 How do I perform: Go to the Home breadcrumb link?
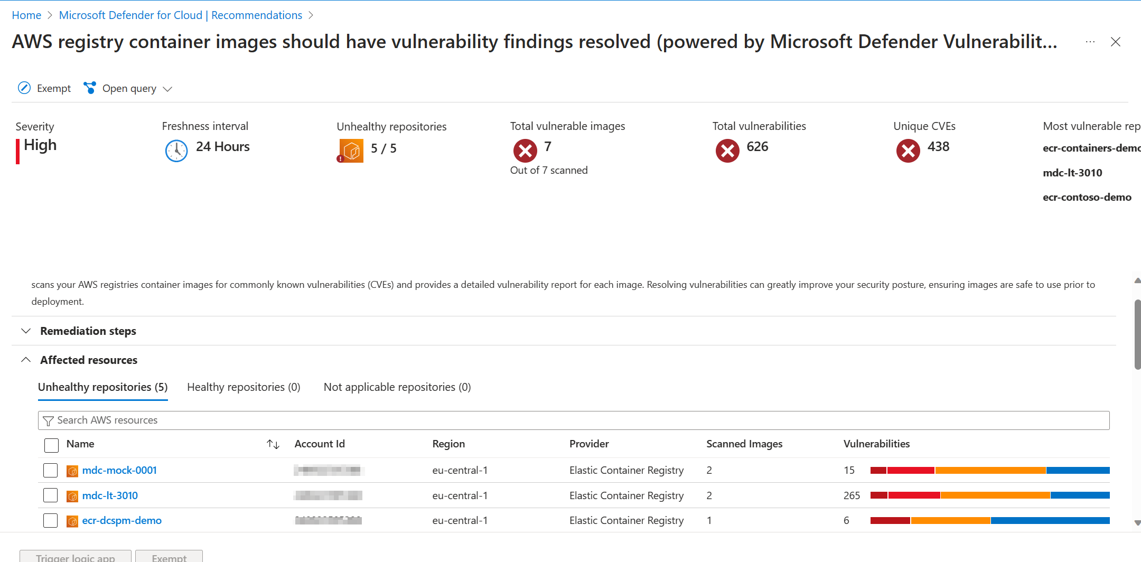(x=26, y=15)
